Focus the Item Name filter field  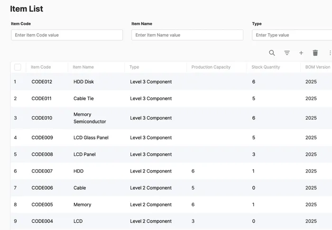[x=187, y=35]
